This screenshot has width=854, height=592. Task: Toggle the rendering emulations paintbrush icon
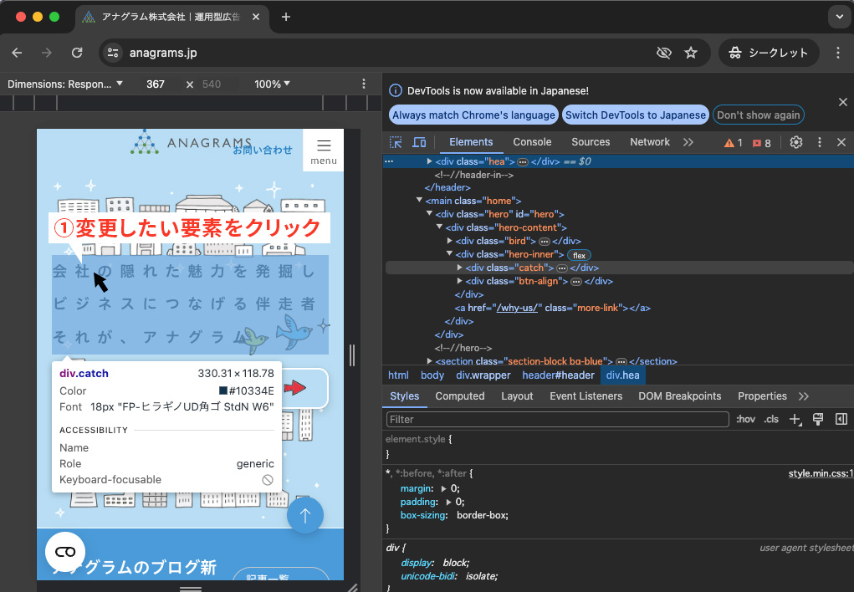(818, 419)
